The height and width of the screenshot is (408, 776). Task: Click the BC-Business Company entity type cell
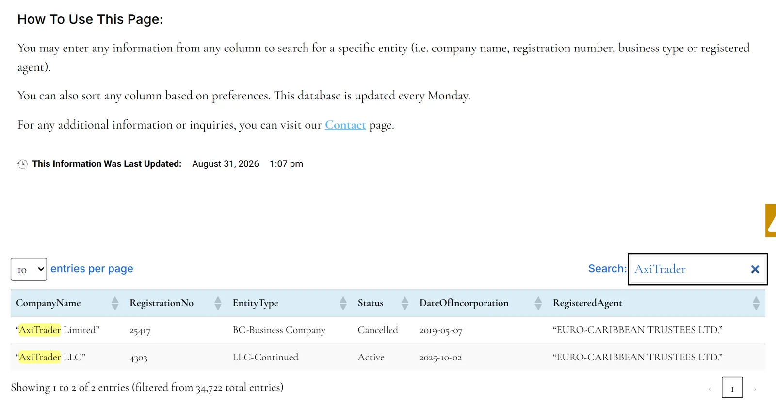279,330
